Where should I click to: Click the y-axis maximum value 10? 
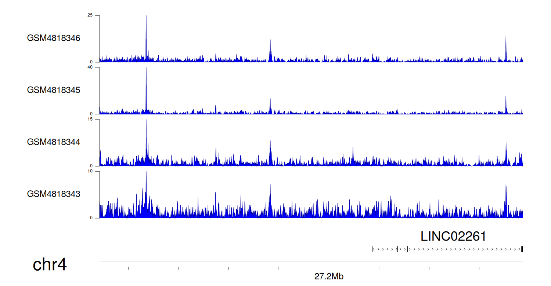pos(90,171)
